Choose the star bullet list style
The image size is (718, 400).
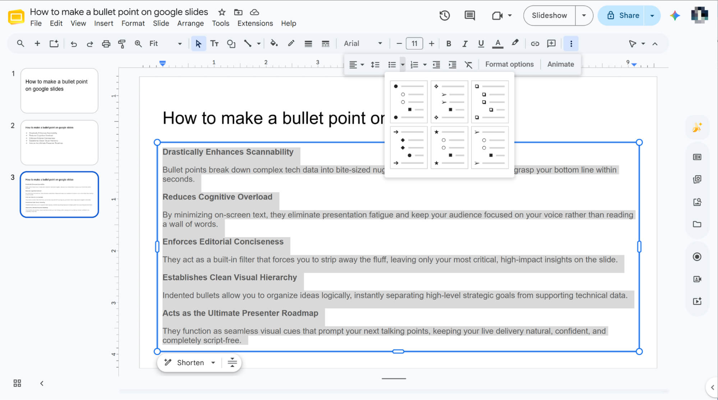pyautogui.click(x=449, y=147)
